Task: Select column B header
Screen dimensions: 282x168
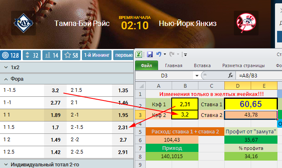Action: 185,86
